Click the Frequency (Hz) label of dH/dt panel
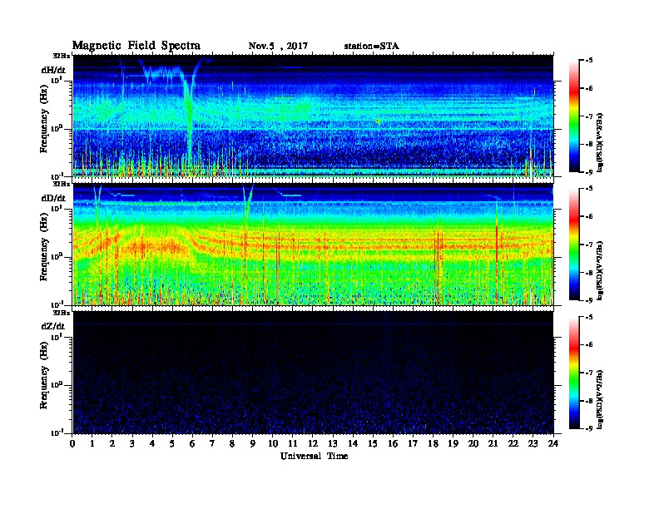The height and width of the screenshot is (509, 659). [x=44, y=118]
